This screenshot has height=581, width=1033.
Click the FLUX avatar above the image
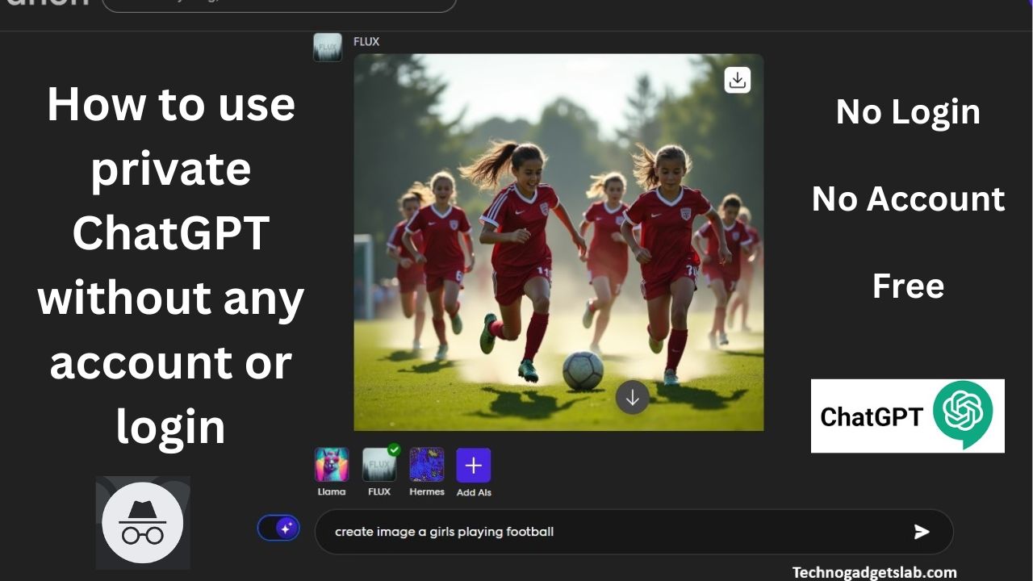328,48
